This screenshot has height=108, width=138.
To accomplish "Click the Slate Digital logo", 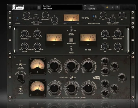I will 18,7.
